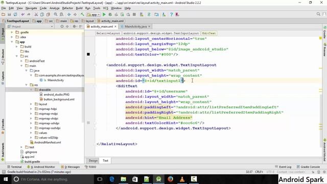Click the Undo toolbar icon

[x=22, y=14]
